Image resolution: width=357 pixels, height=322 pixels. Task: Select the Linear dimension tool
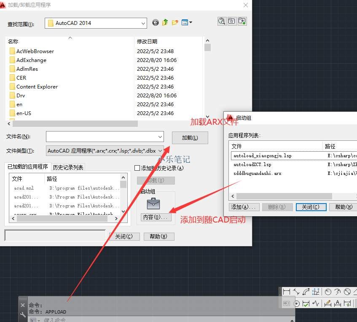pyautogui.click(x=287, y=292)
